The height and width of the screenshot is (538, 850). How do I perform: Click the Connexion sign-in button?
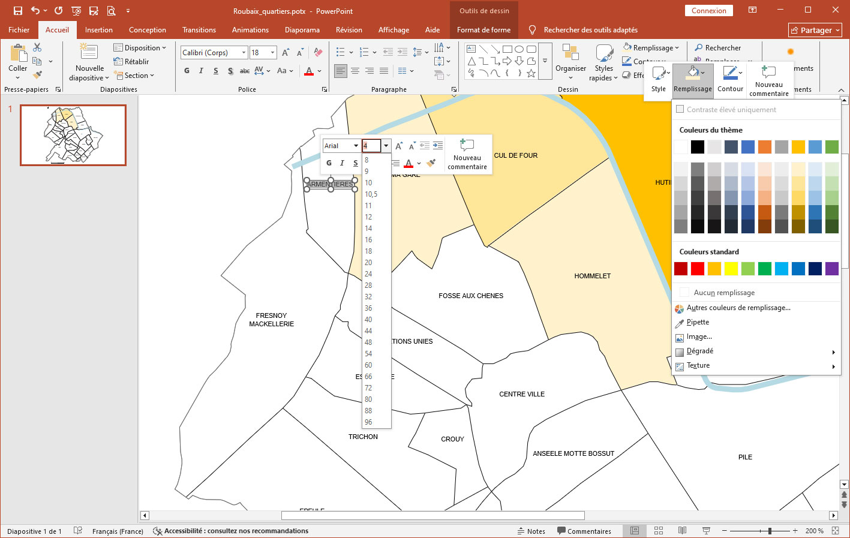(708, 11)
